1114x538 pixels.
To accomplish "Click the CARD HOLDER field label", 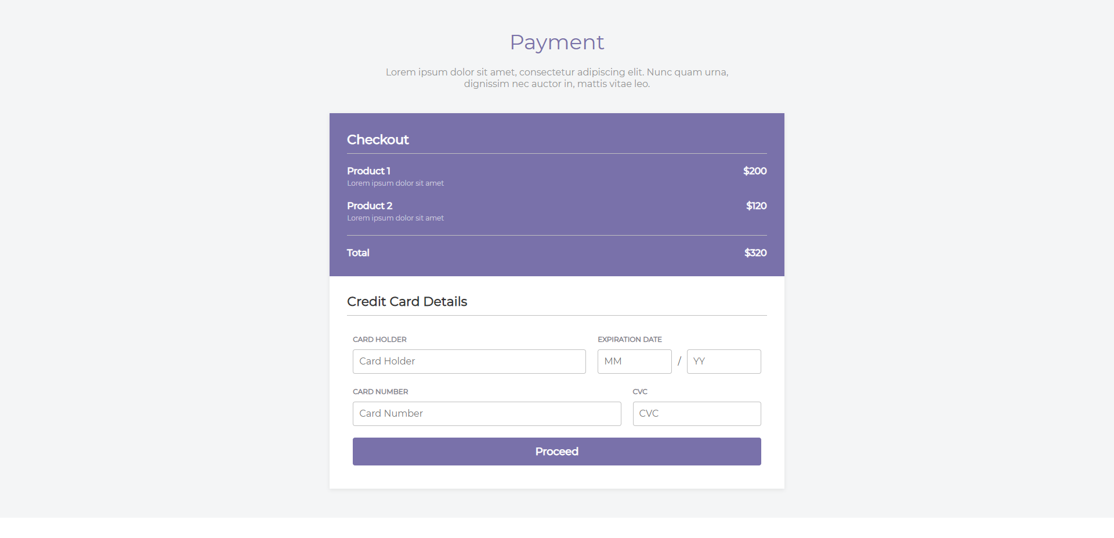I will coord(379,339).
